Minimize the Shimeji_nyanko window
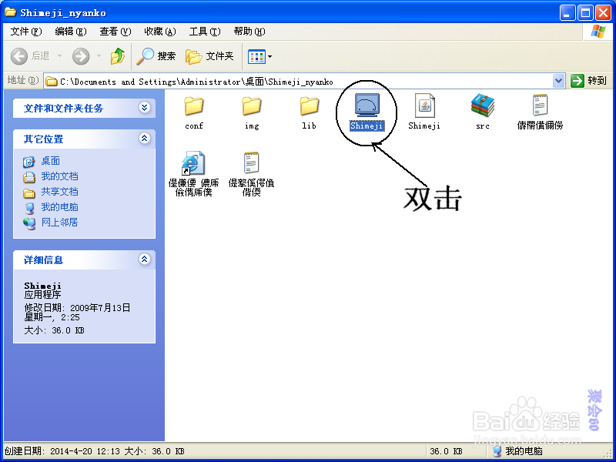The image size is (616, 462). [x=567, y=13]
